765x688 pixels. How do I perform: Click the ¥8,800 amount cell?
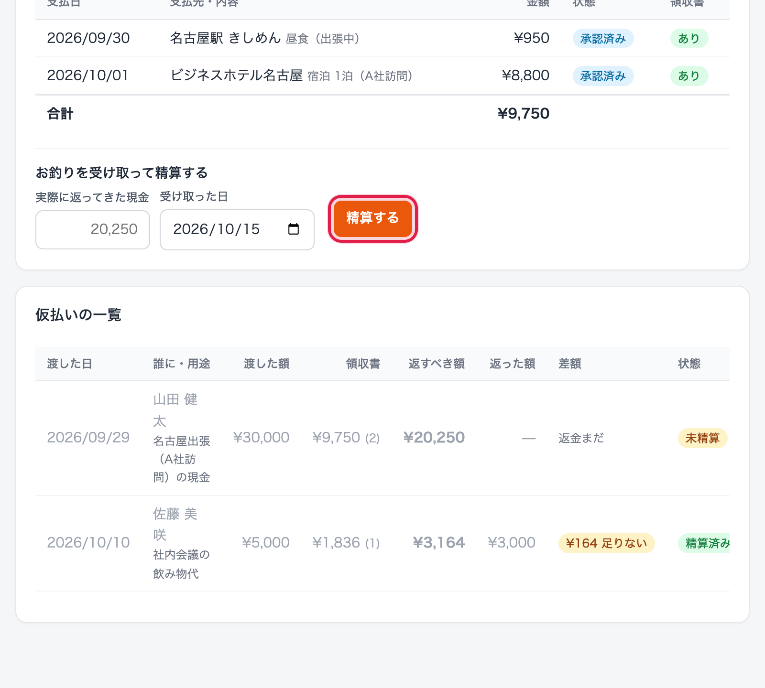tap(525, 75)
